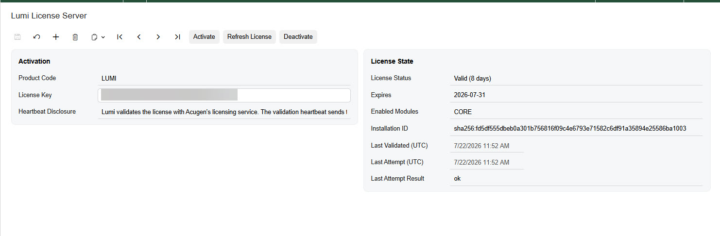Screen dimensions: 720x236
Task: Go to the previous record
Action: (139, 37)
